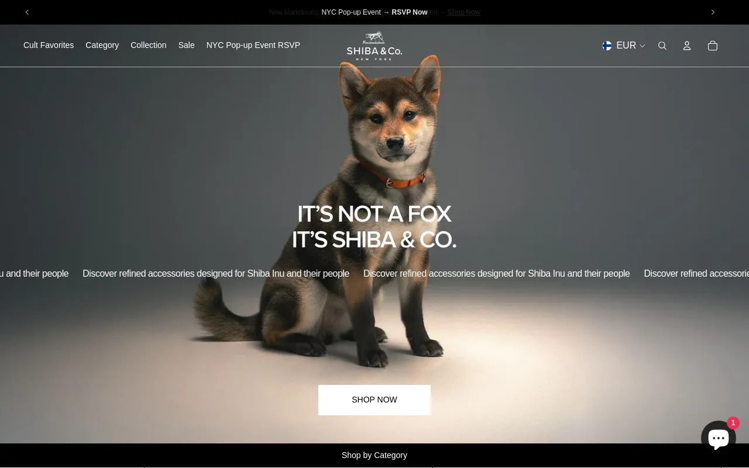Image resolution: width=749 pixels, height=468 pixels.
Task: Open the account login icon
Action: tap(687, 46)
